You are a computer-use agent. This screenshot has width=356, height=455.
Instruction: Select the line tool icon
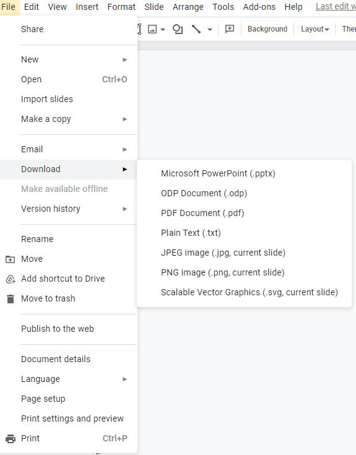pyautogui.click(x=196, y=29)
